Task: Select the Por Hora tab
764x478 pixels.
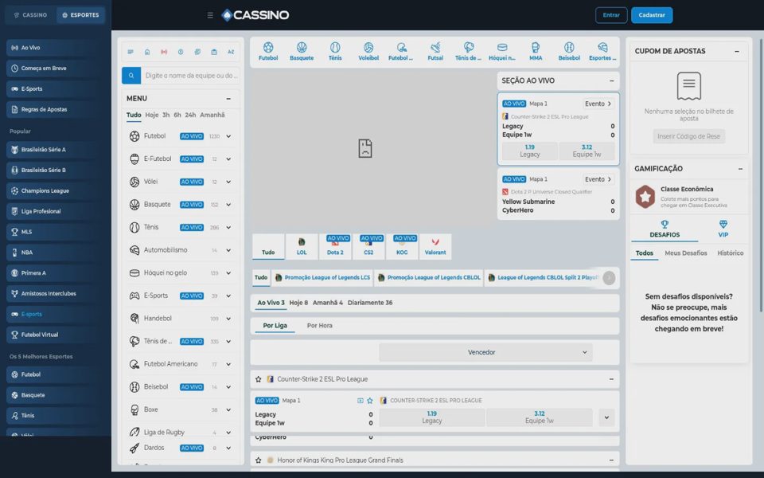Action: pos(320,325)
